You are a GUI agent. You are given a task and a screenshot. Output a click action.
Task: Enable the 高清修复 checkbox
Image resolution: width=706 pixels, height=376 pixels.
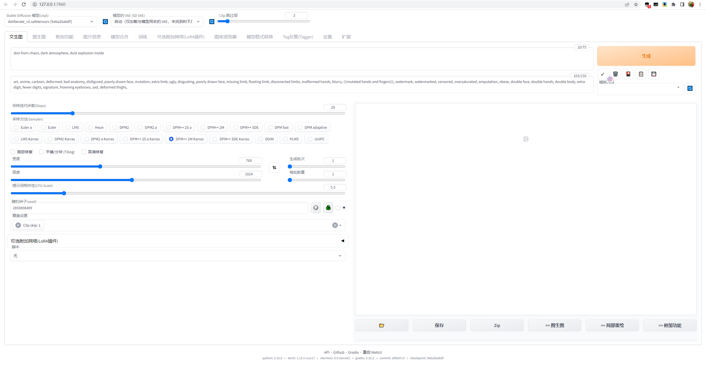tap(84, 152)
